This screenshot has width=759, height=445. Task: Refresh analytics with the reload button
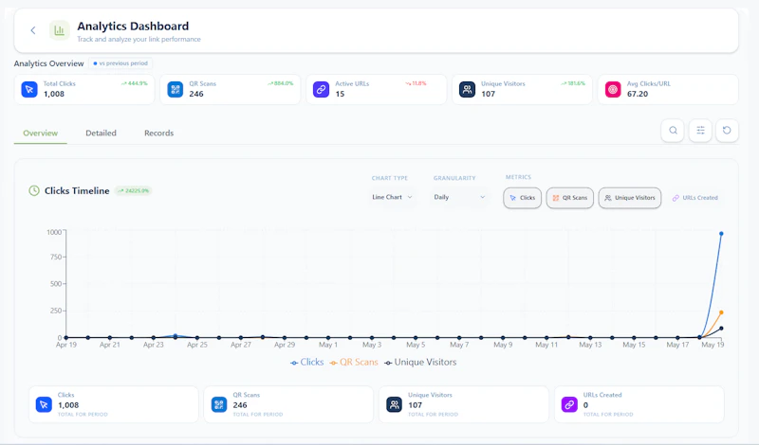tap(727, 131)
